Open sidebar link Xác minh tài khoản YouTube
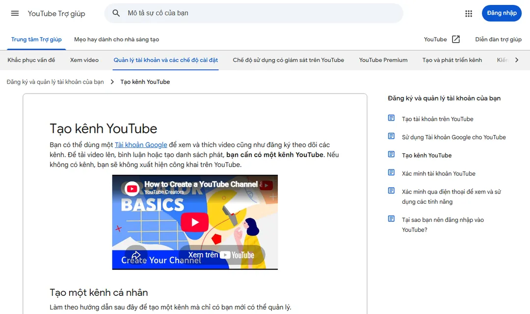This screenshot has width=530, height=314. click(438, 174)
